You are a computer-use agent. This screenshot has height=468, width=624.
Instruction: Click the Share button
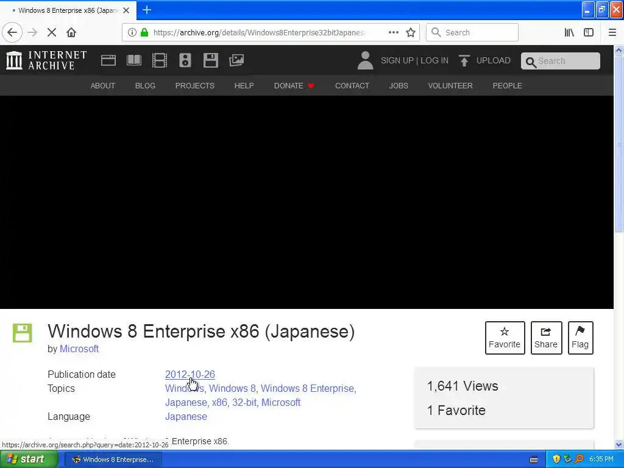point(546,338)
